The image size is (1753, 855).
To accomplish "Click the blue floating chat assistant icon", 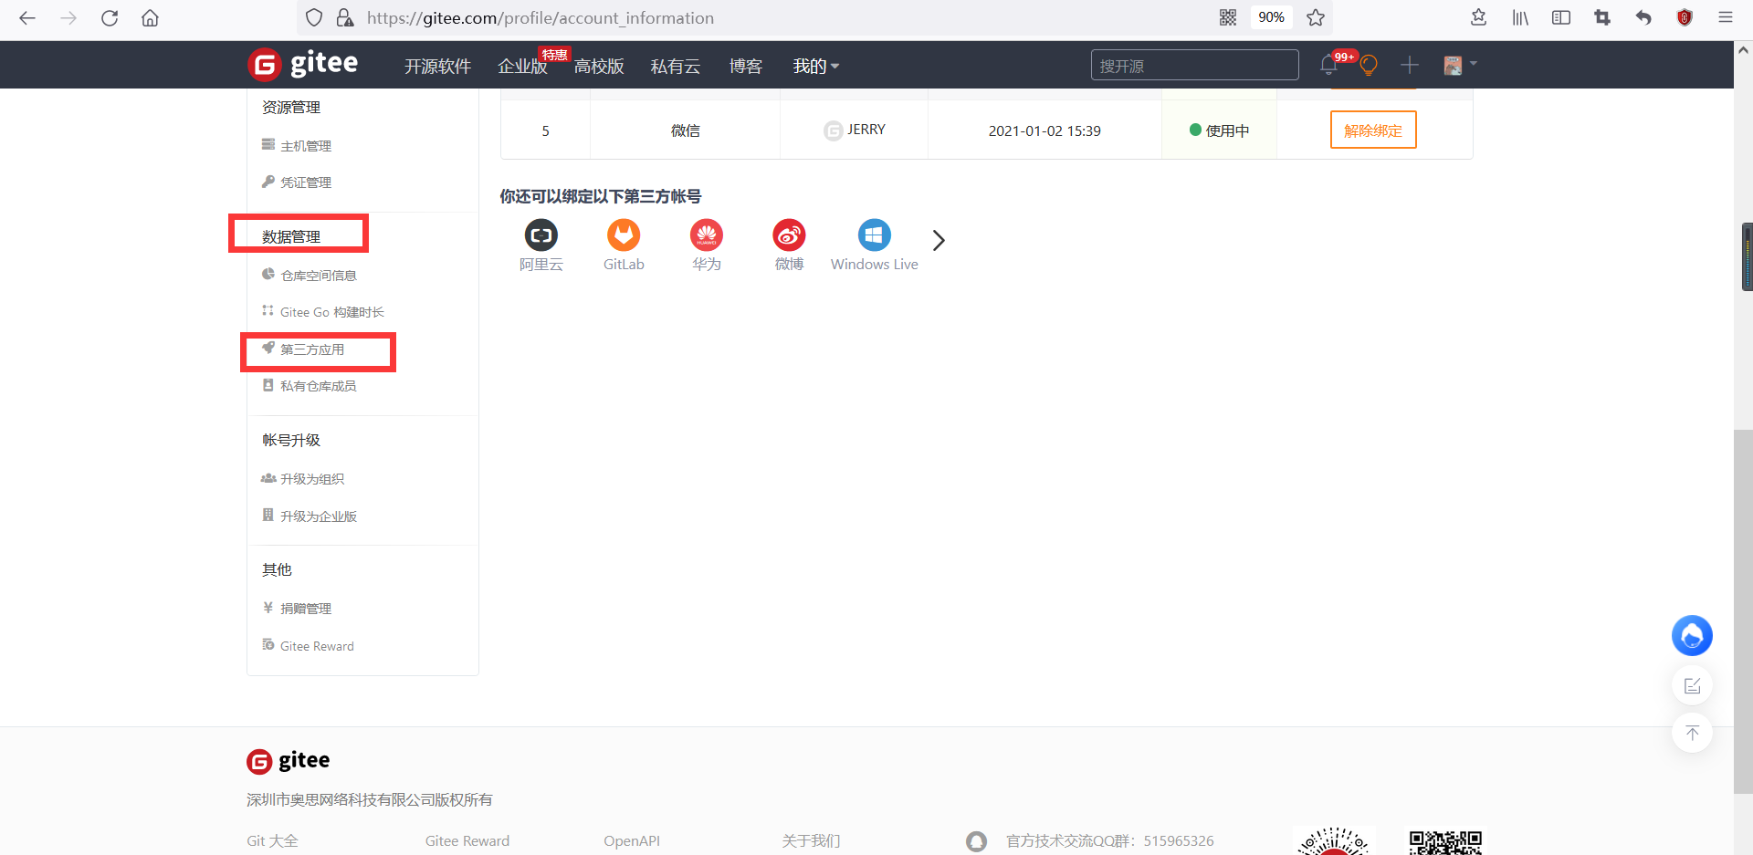I will pos(1692,636).
